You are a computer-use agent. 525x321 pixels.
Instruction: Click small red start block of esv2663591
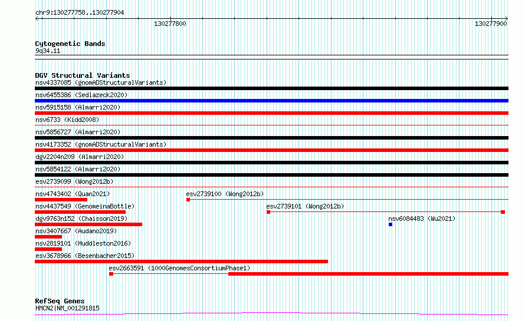click(x=111, y=274)
